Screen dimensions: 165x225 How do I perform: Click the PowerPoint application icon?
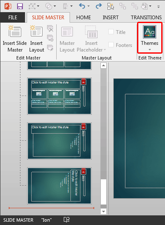(8, 6)
